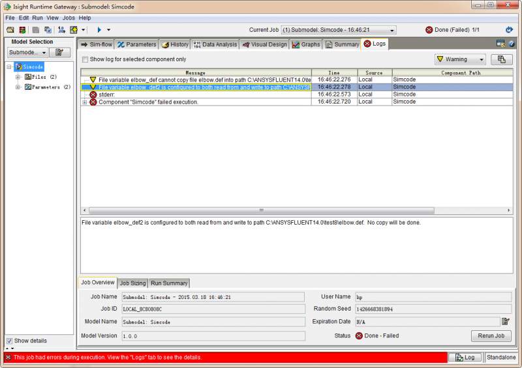Click the red database icon in the toolbar
Viewport: 522px width, 368px height.
(22, 30)
